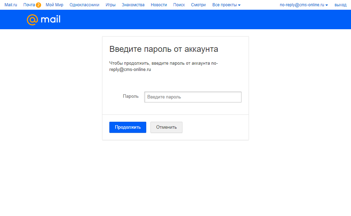Viewport: 351px width, 216px height.
Task: Expand the Все проекты dropdown
Action: pos(226,5)
